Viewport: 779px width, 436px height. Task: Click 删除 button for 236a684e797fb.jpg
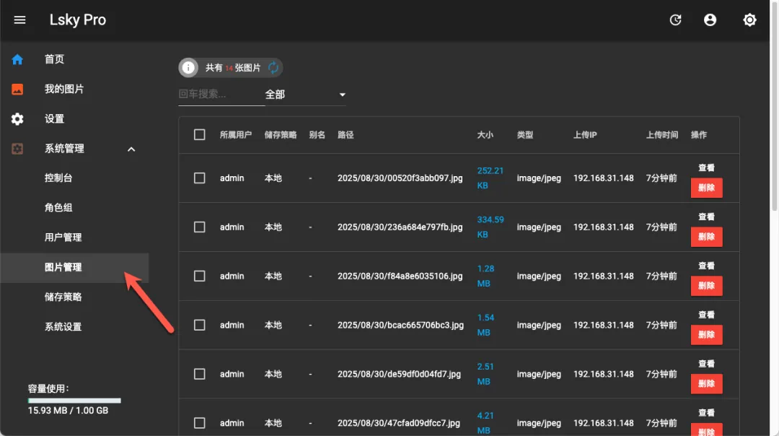[x=706, y=237]
